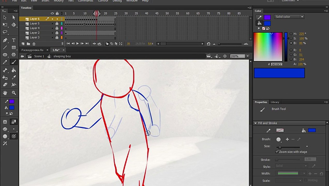
Task: Switch to the Раскадровка.fla document tab
Action: [32, 50]
